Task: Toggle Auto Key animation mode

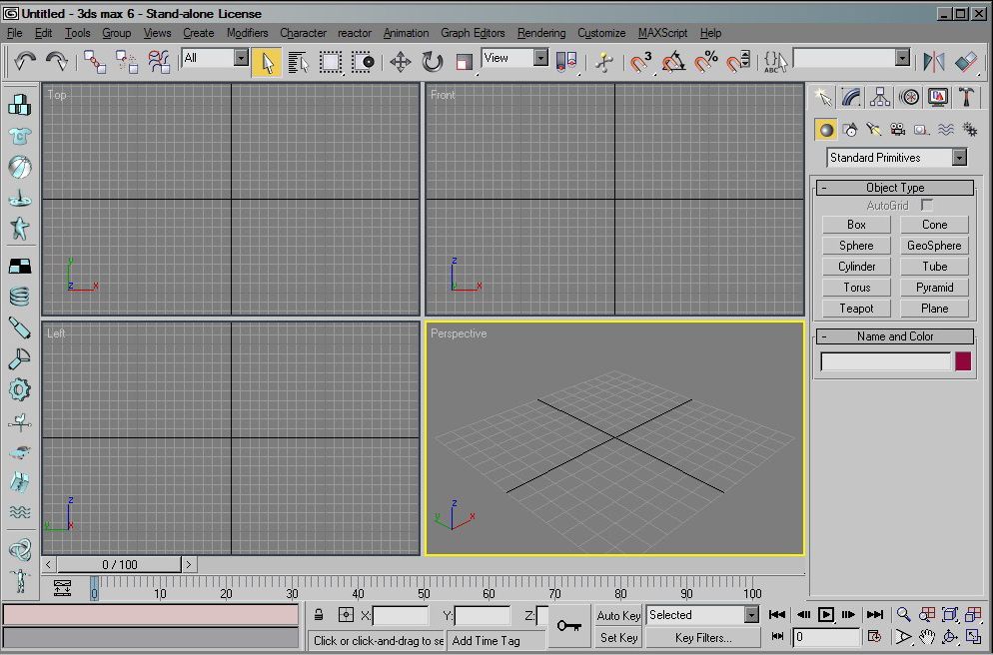Action: click(618, 615)
